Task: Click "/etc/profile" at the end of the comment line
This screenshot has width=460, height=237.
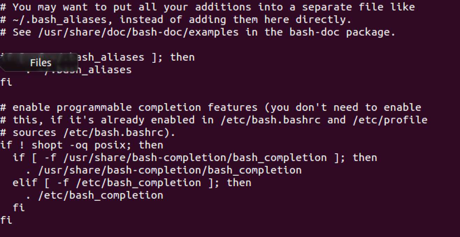Action: 390,120
